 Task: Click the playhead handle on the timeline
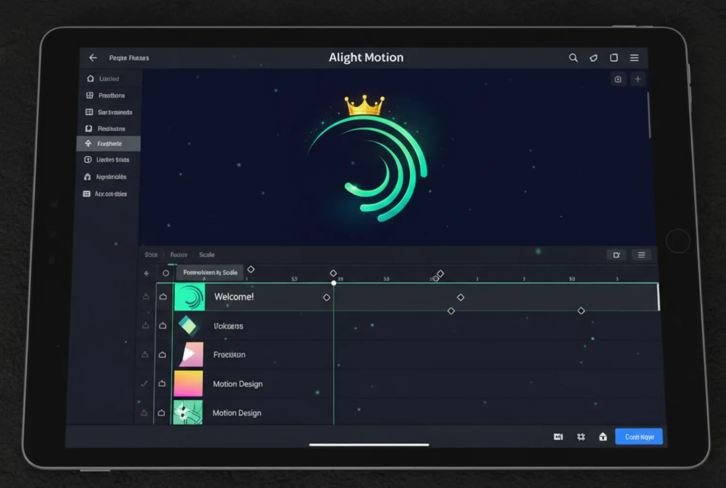(333, 283)
